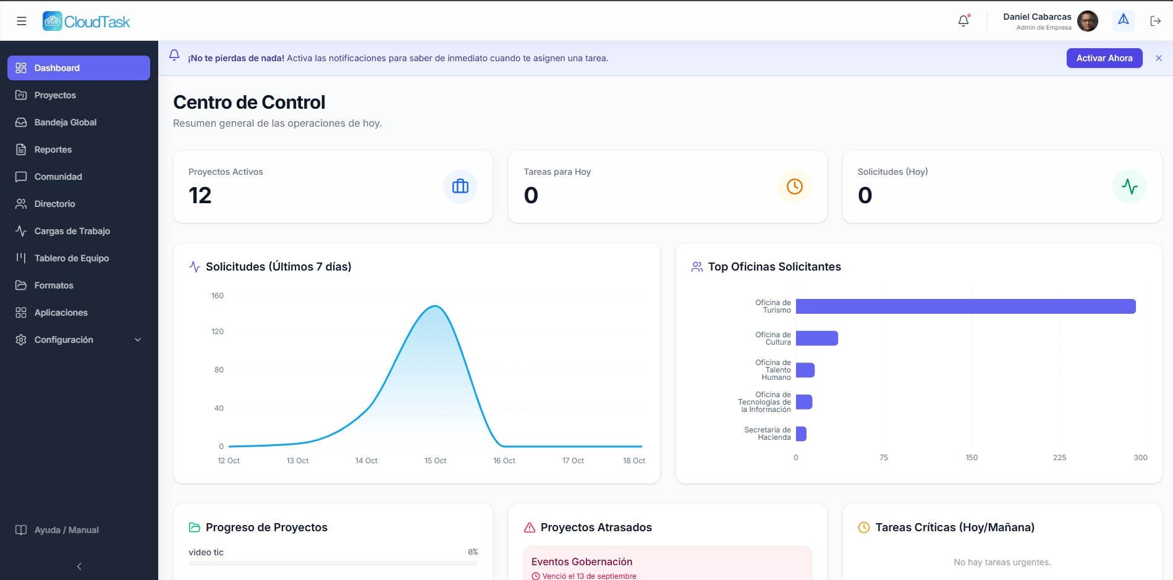Click the warning icon beside Proyectos Atrasados
Screen dimensions: 1173x580
pos(530,527)
